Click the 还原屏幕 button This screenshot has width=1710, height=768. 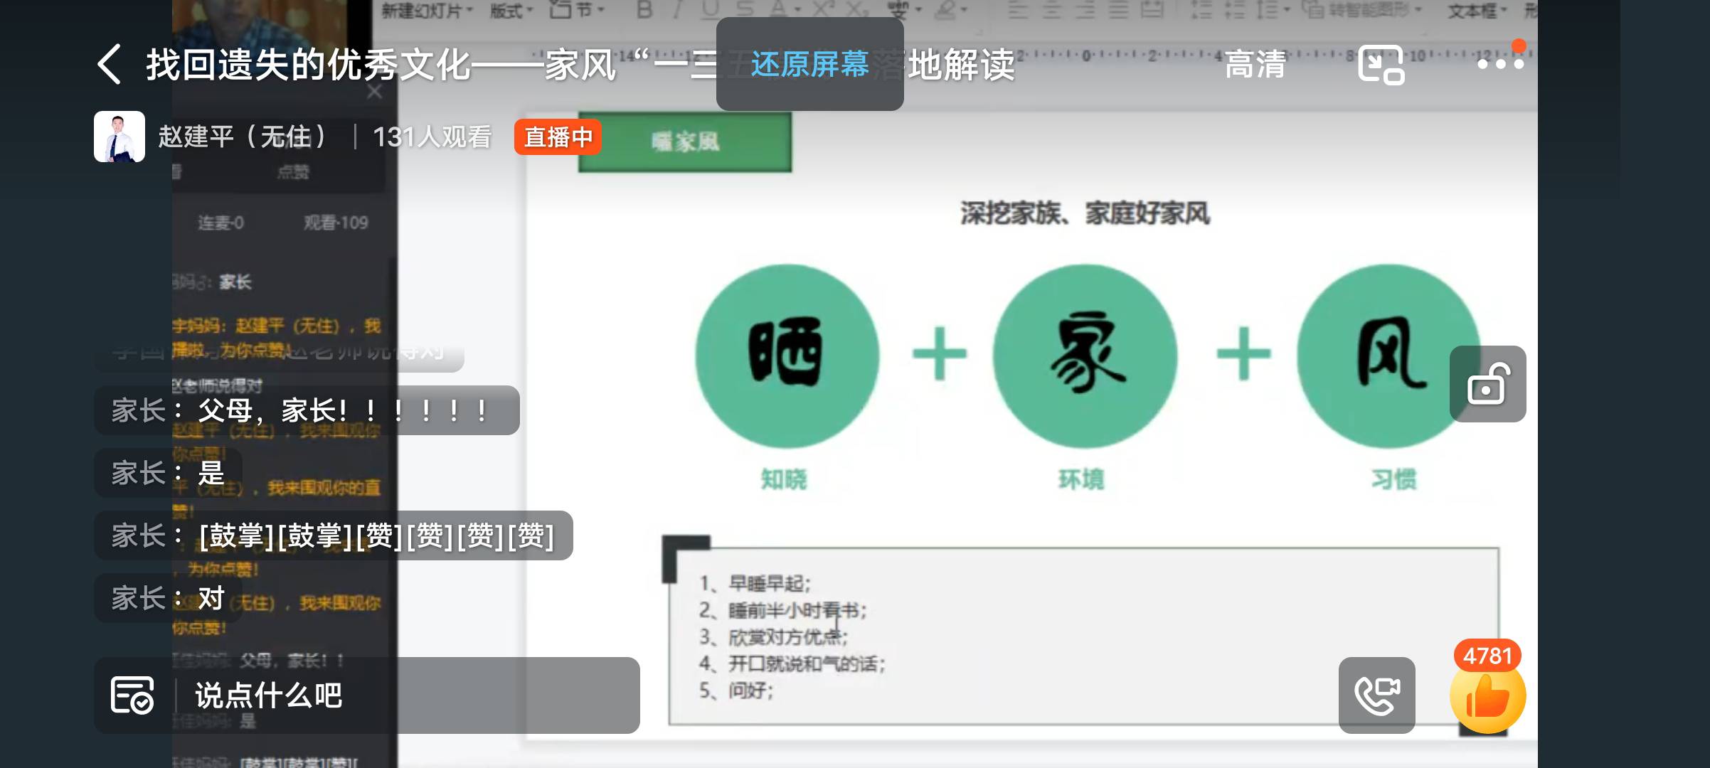tap(809, 65)
